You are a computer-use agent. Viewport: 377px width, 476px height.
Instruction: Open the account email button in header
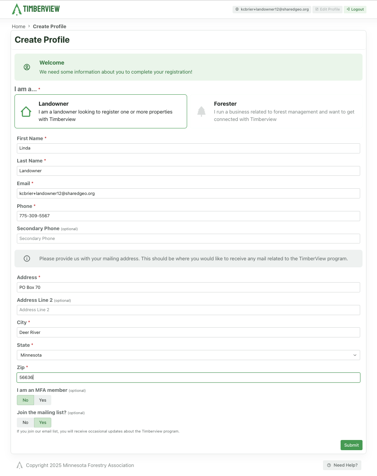point(272,9)
